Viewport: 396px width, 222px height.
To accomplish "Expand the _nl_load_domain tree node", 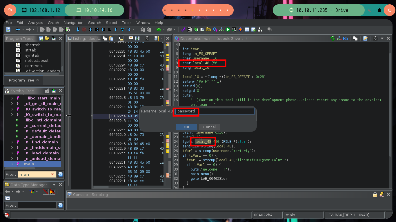I will click(x=12, y=153).
